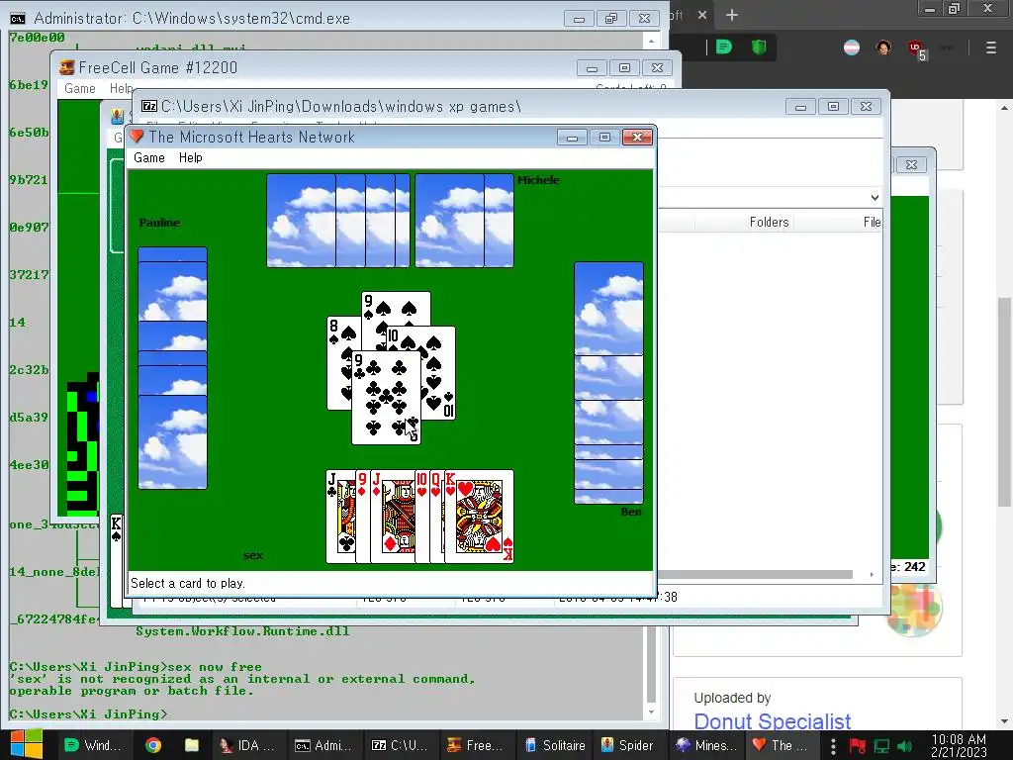Open File Explorer from the taskbar

[192, 745]
